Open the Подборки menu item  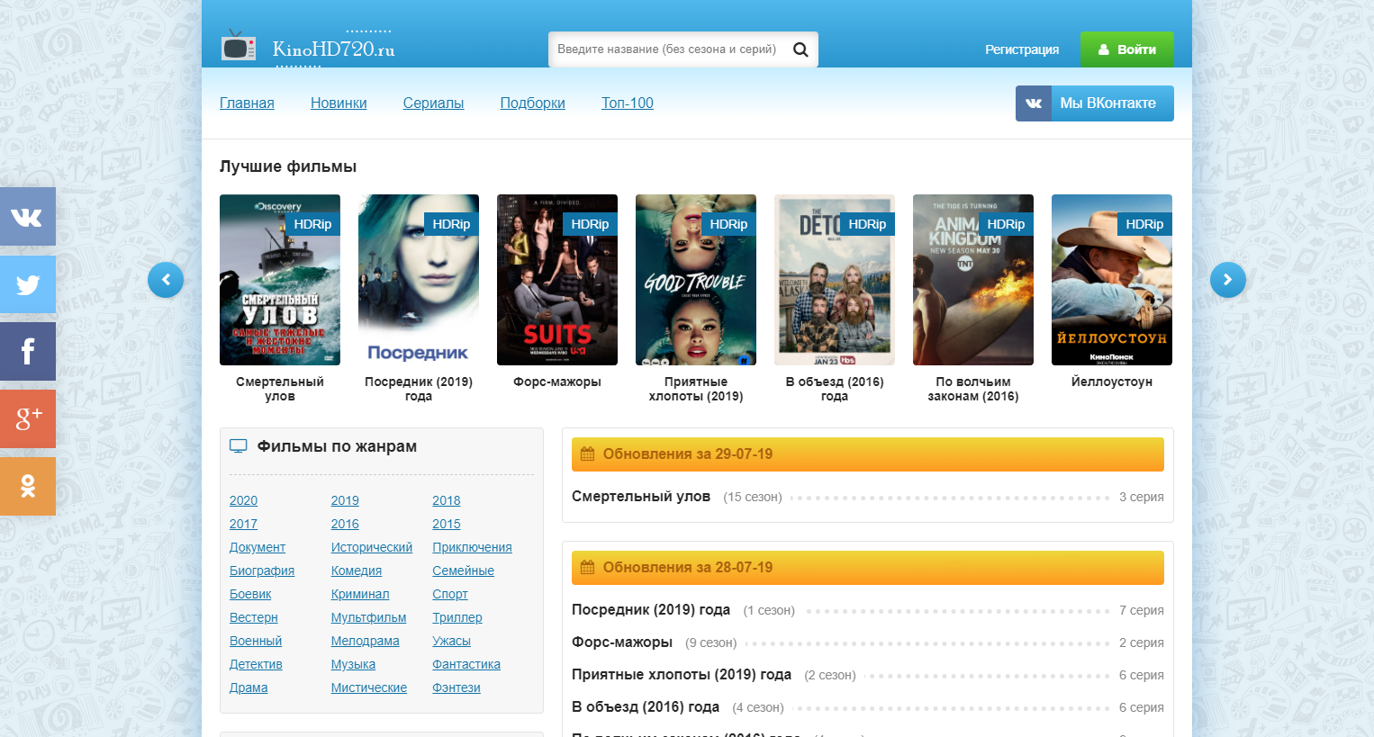pyautogui.click(x=533, y=103)
